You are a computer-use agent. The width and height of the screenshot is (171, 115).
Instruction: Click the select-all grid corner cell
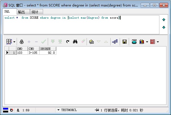point(7,49)
